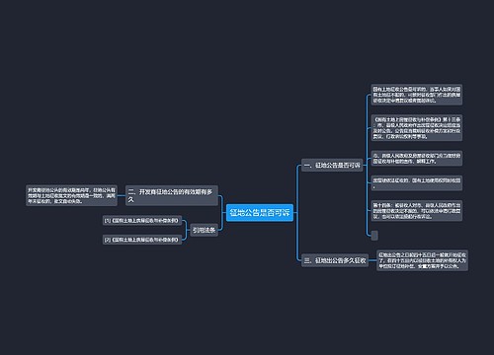Image resolution: width=494 pixels, height=355 pixels.
Task: Select the two-line note ending 解释工作
Action: [417, 159]
